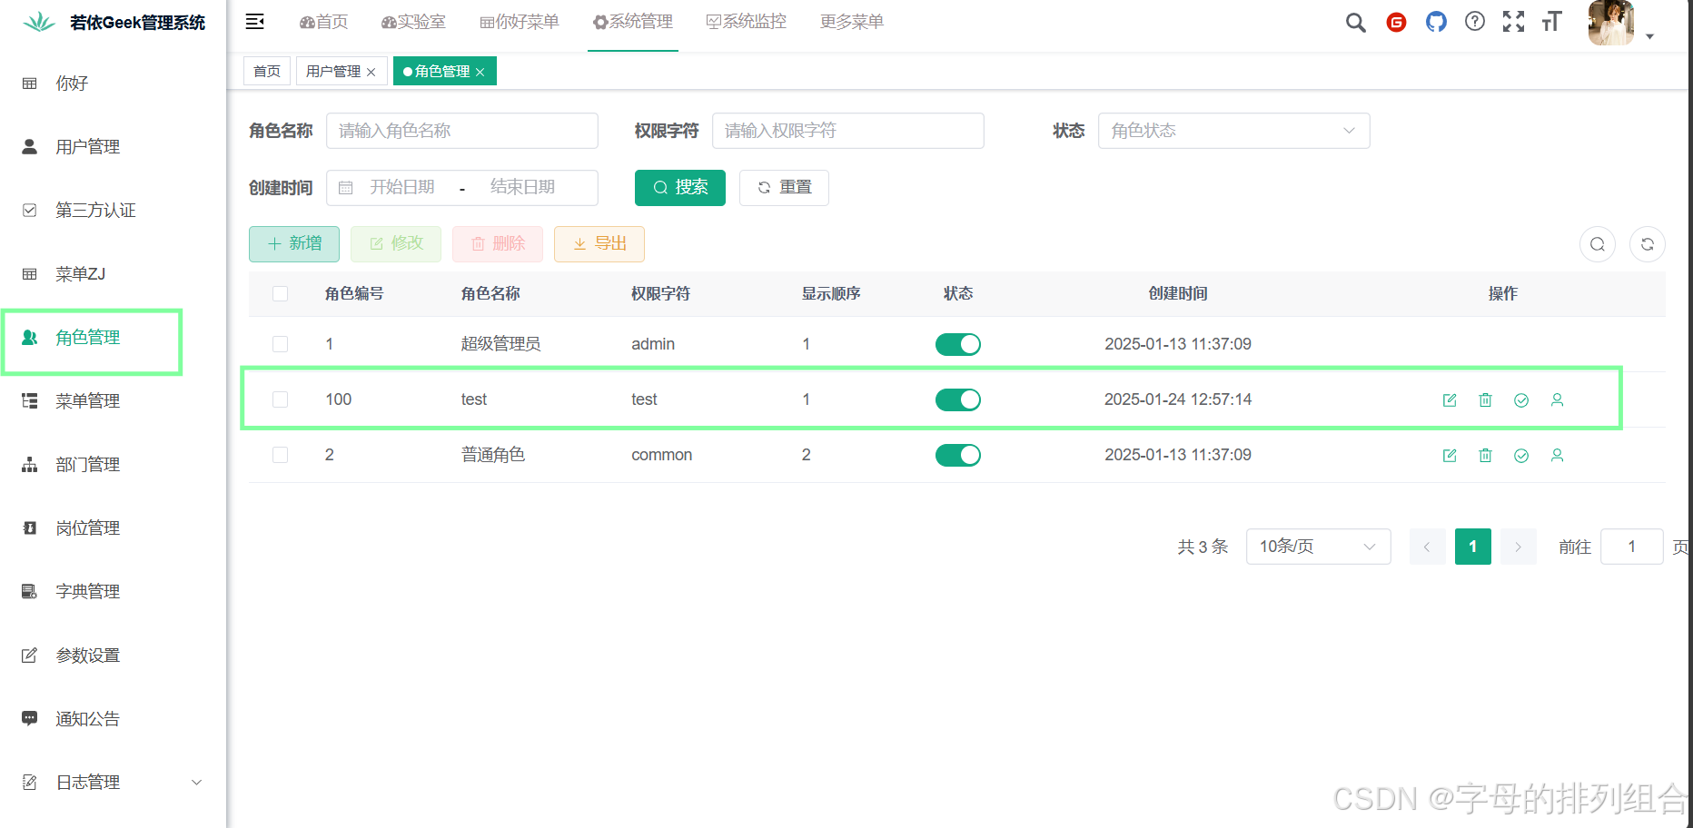Viewport: 1693px width, 828px height.
Task: Switch to the 用户管理 page tab
Action: point(333,72)
